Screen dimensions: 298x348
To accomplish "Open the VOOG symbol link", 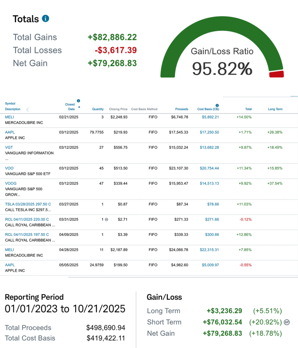I will (11, 183).
